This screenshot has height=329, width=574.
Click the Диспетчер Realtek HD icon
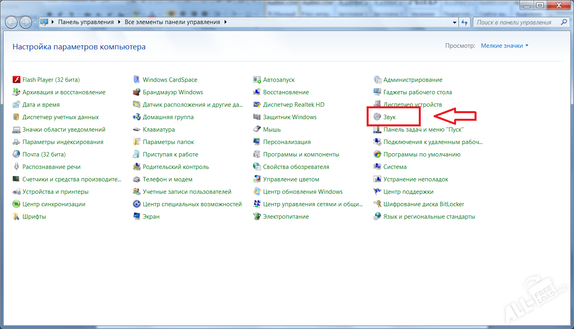257,105
